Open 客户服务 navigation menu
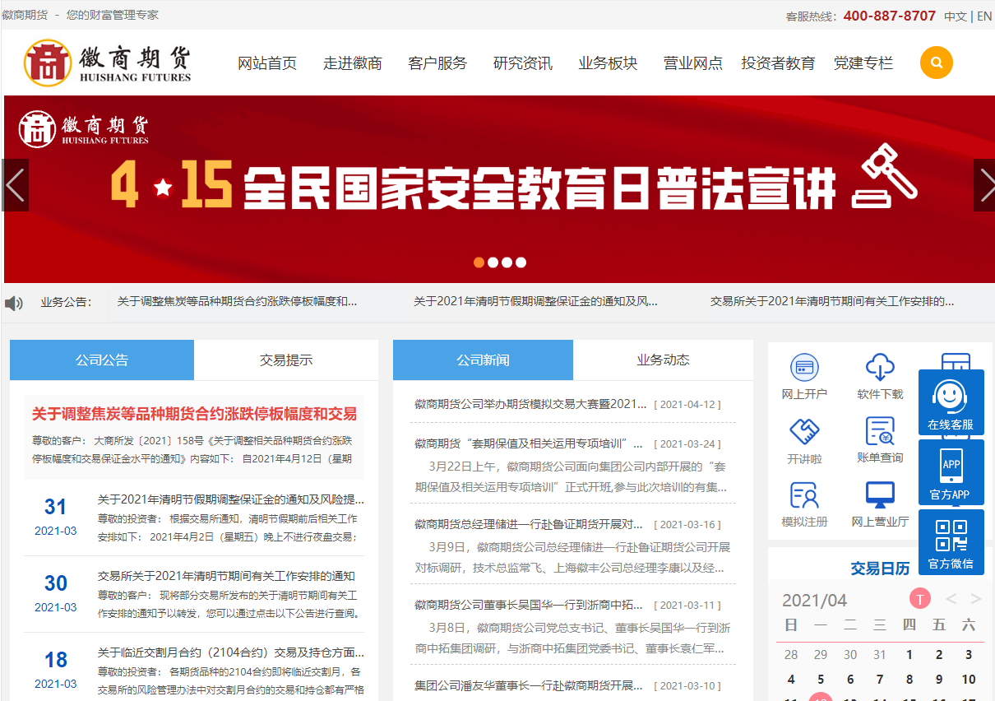Screen dimensions: 995x701 (437, 63)
